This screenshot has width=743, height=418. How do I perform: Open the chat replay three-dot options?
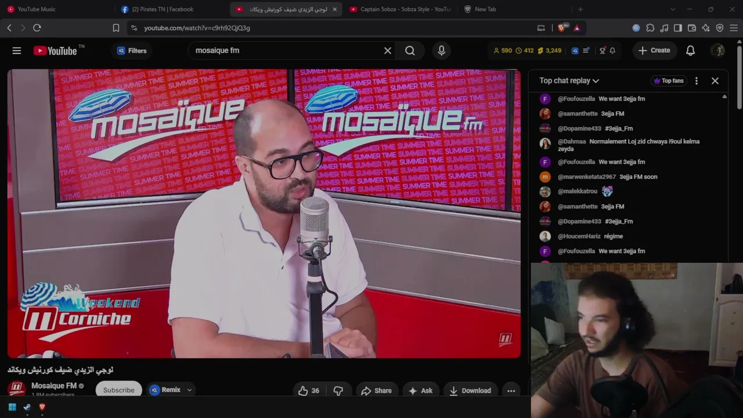tap(697, 81)
